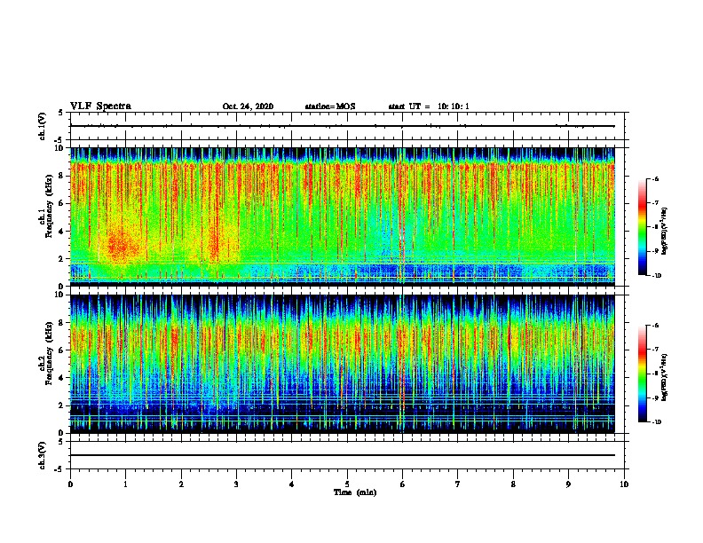
Task: Click the '-8' label on ch.1 colorbar
Action: click(x=654, y=227)
